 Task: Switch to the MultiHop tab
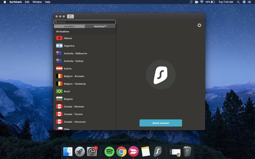tap(100, 26)
